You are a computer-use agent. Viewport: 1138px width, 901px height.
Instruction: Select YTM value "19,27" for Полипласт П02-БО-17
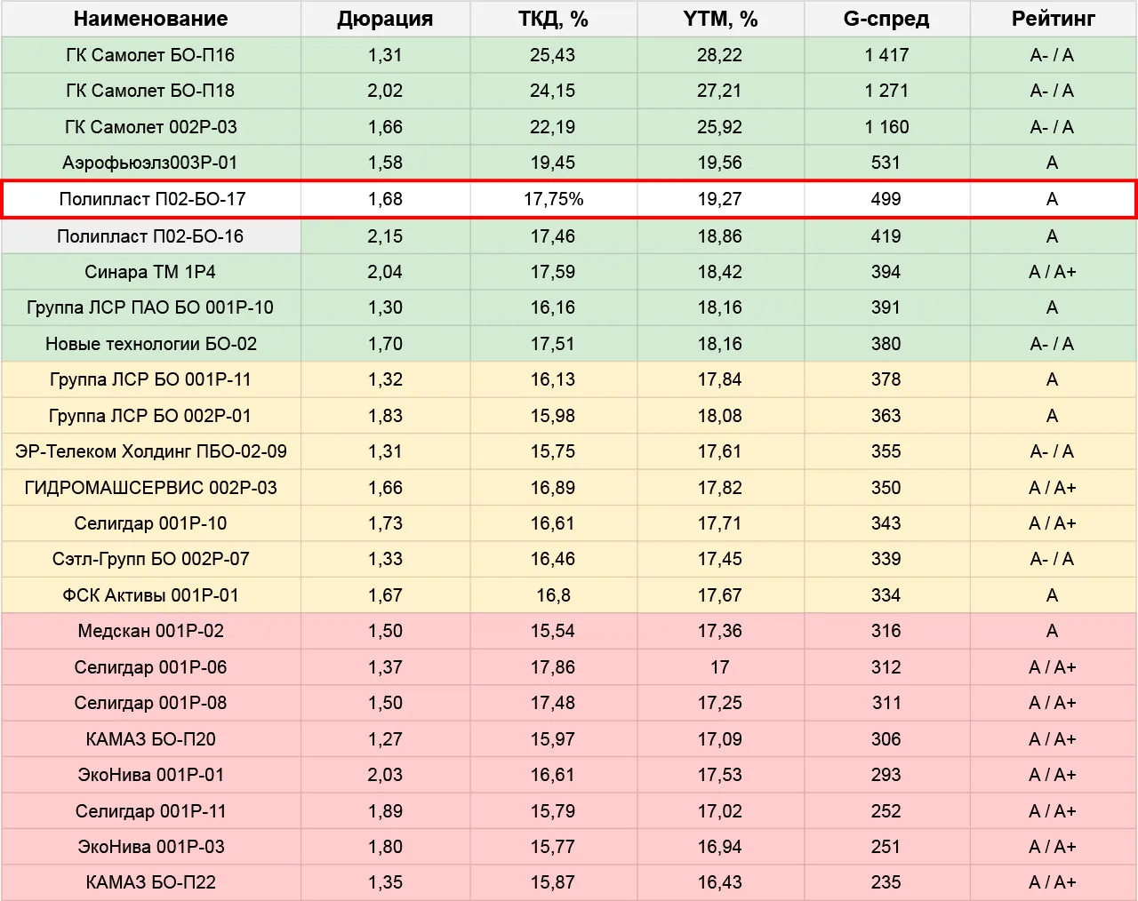pyautogui.click(x=720, y=199)
